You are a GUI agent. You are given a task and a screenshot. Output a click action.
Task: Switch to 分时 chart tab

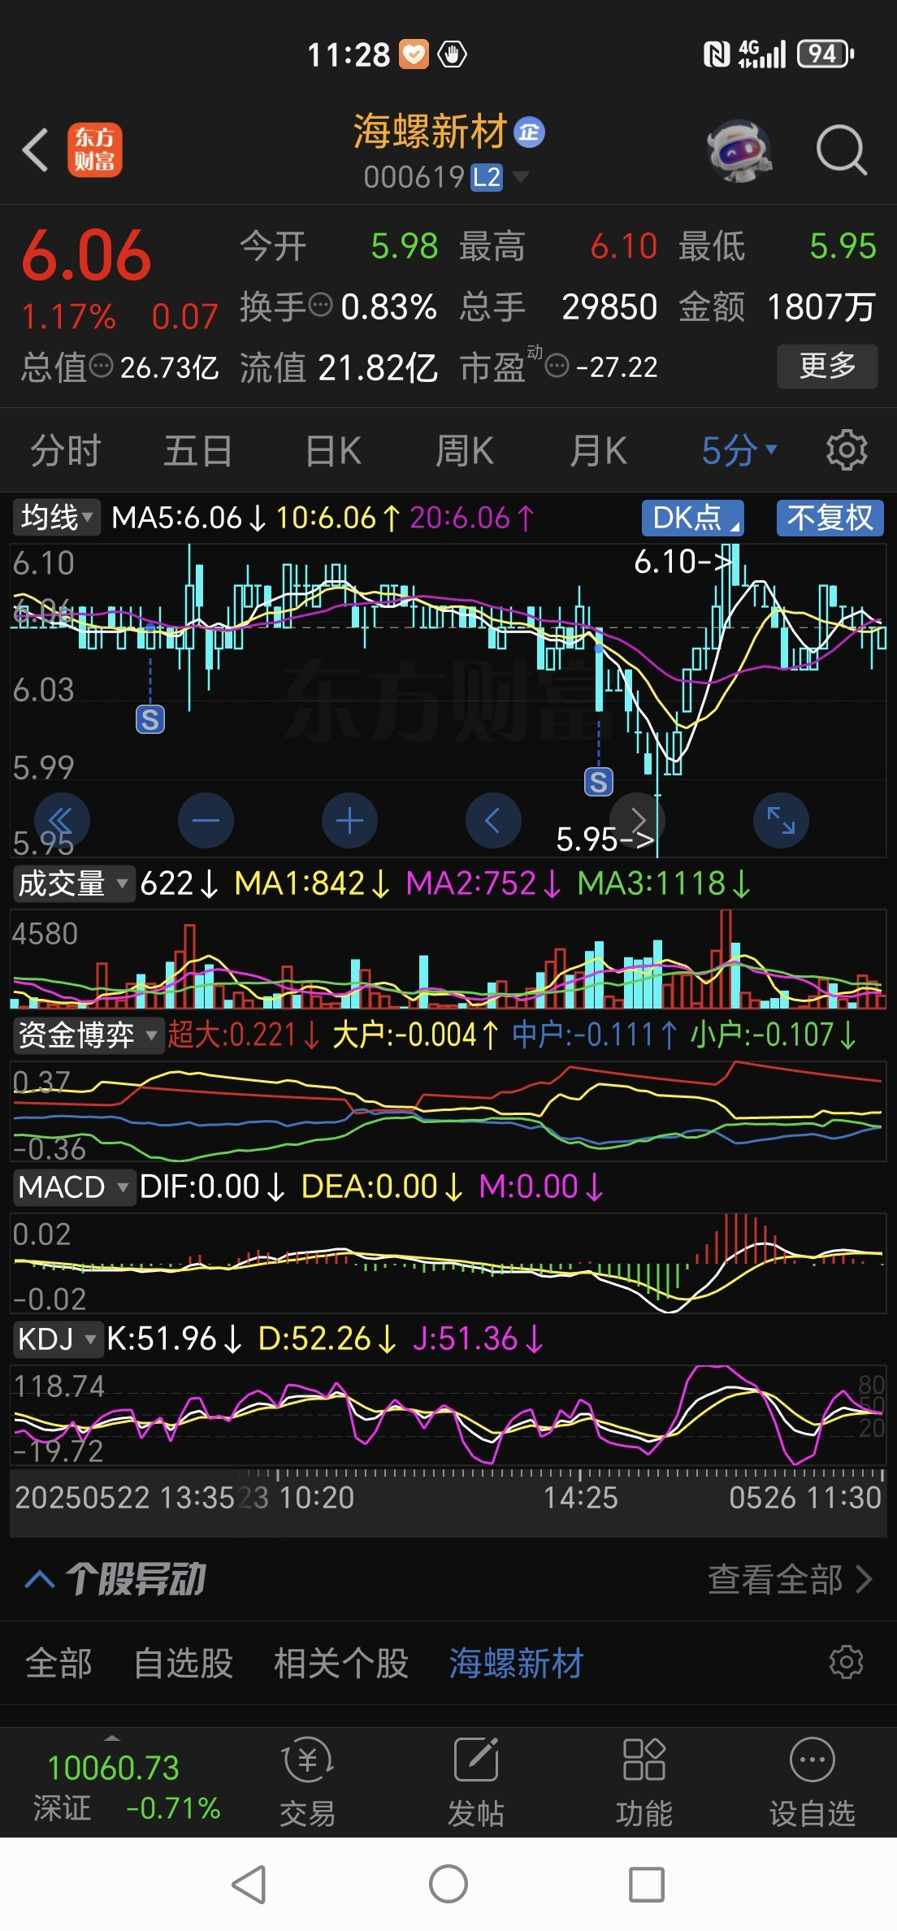click(66, 450)
